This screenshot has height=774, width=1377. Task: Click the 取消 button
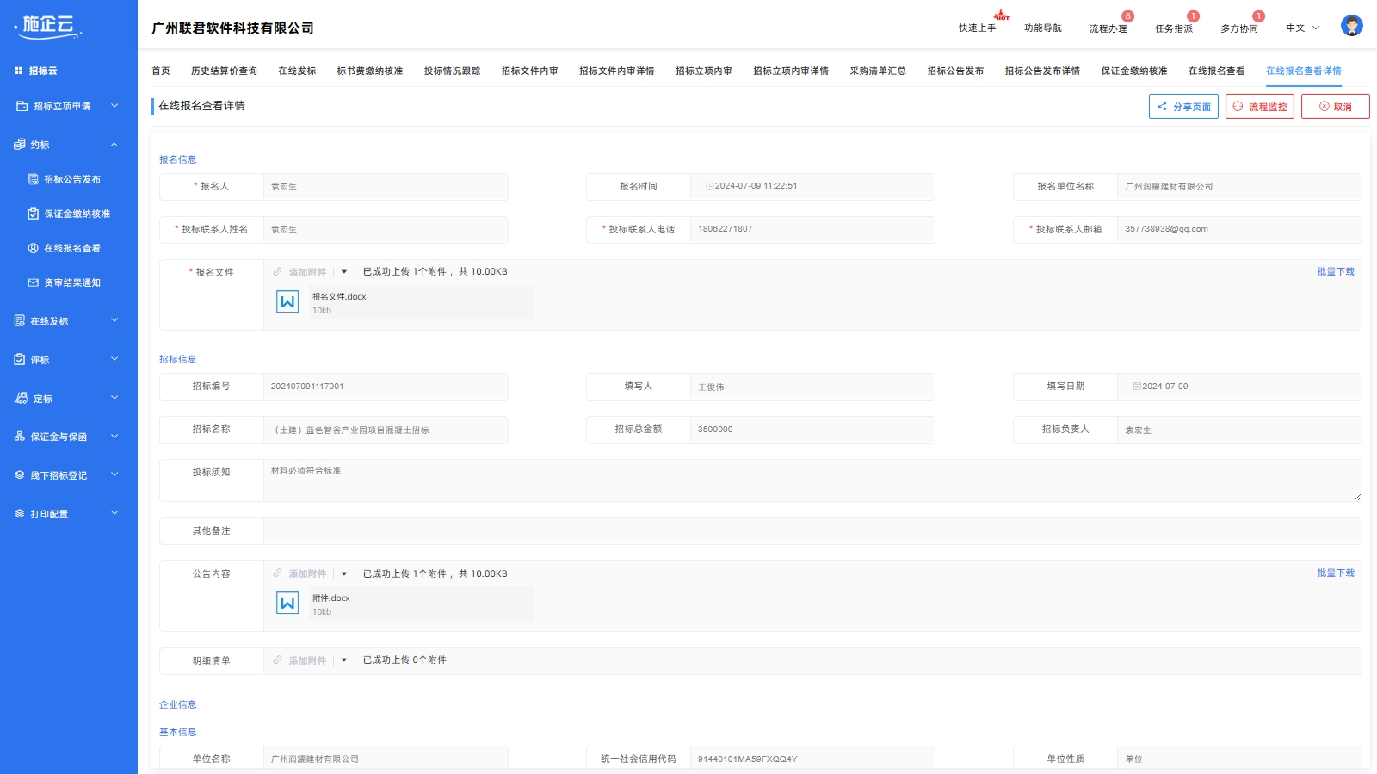1336,107
